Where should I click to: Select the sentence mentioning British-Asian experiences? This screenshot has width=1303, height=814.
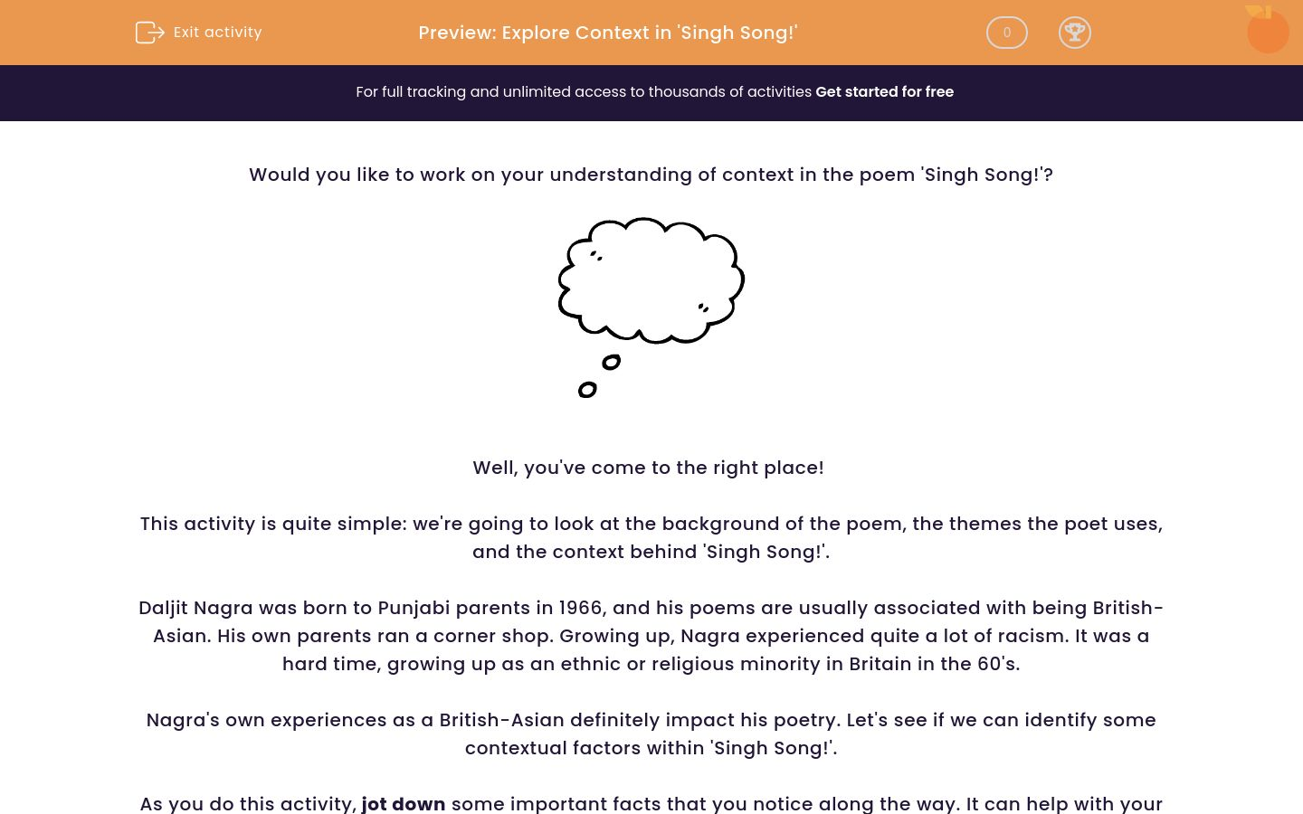coord(651,734)
